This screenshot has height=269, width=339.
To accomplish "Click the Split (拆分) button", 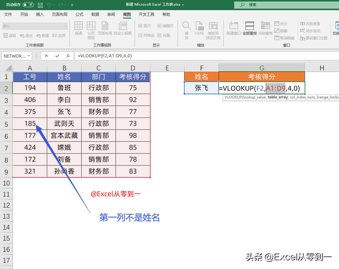I will click(281, 24).
